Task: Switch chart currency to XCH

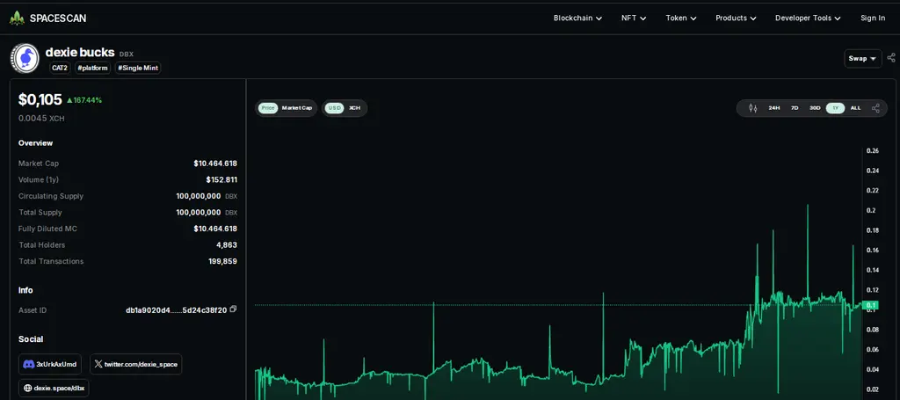Action: (x=354, y=108)
